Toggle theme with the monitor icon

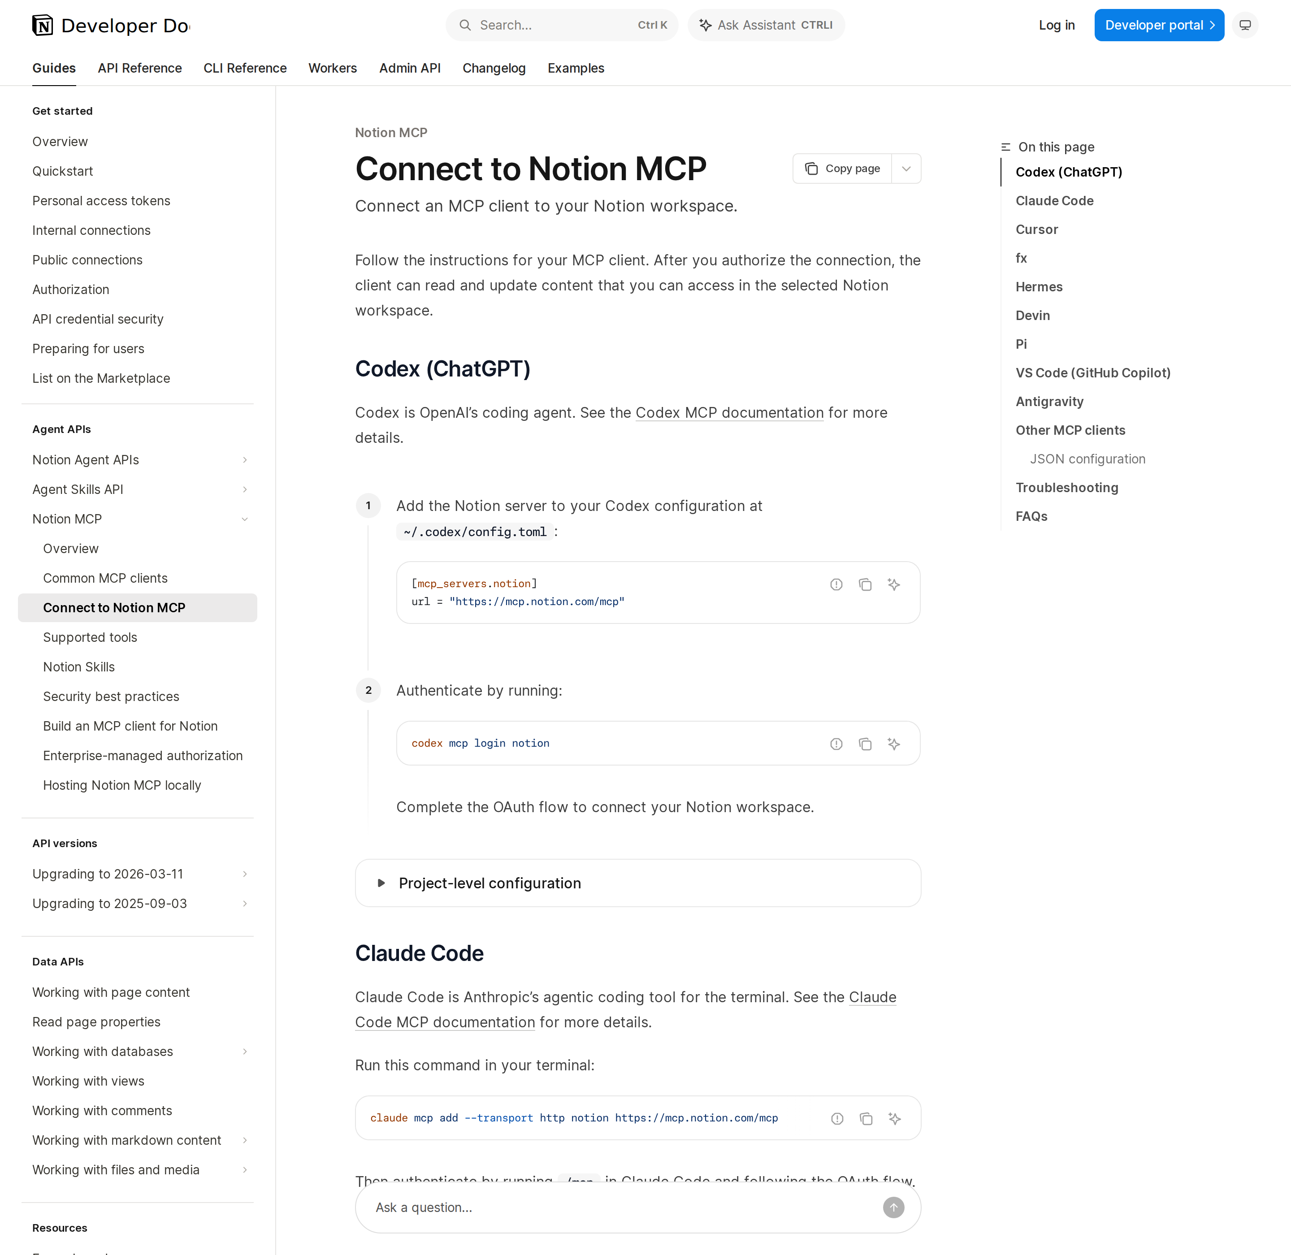(x=1245, y=25)
